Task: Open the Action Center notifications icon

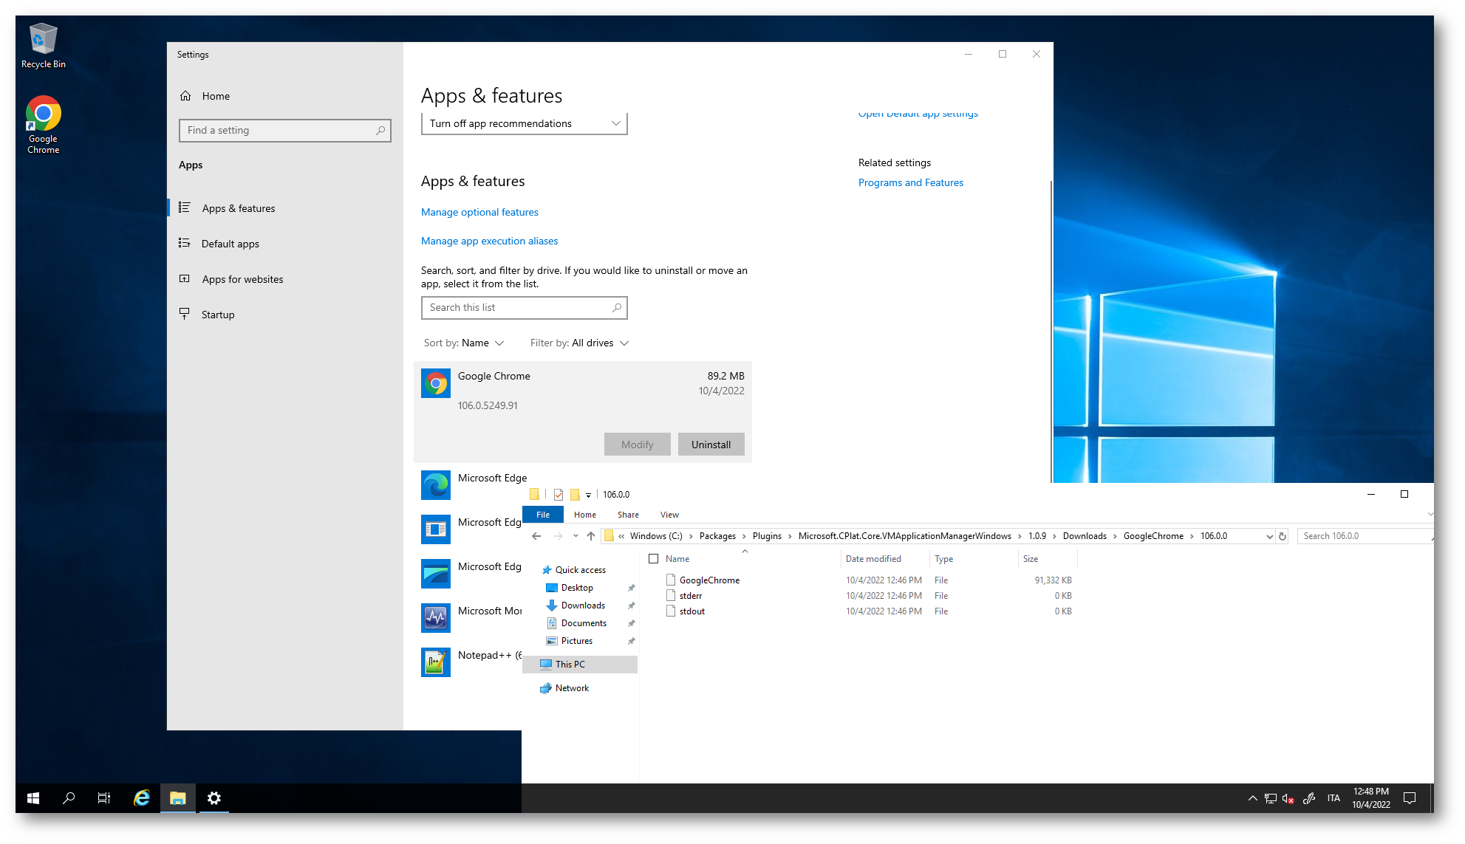Action: (x=1410, y=797)
